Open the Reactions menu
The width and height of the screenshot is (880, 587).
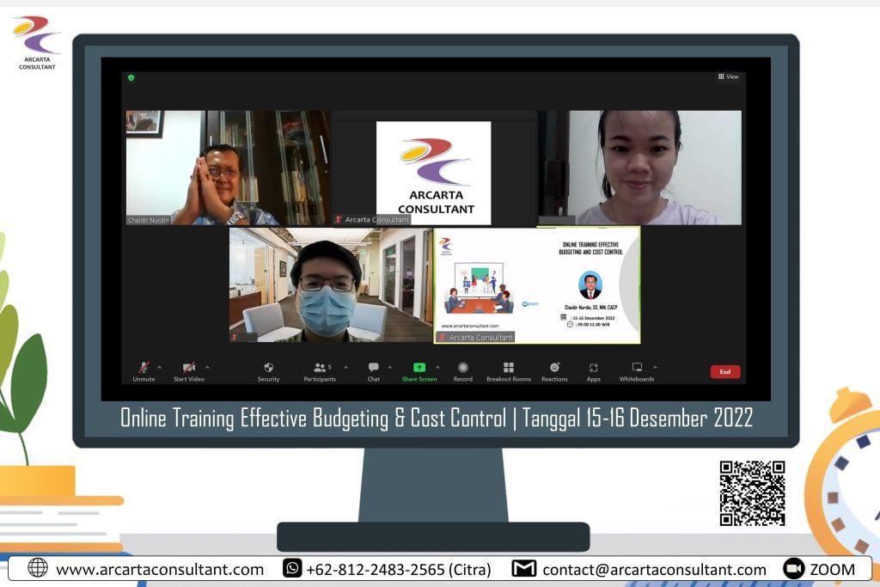554,368
